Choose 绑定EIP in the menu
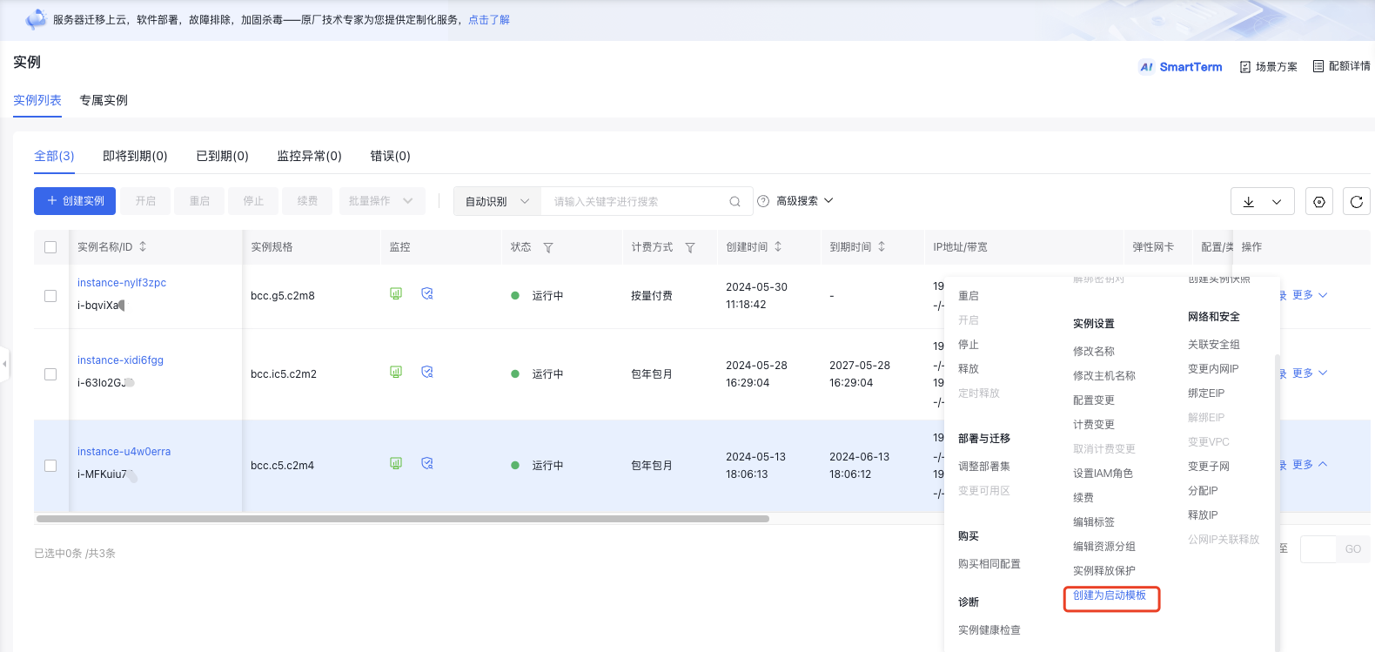The height and width of the screenshot is (652, 1375). tap(1206, 393)
